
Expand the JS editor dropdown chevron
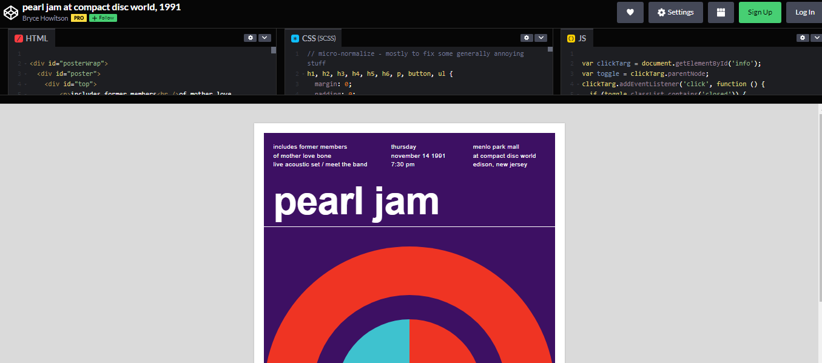click(x=817, y=38)
